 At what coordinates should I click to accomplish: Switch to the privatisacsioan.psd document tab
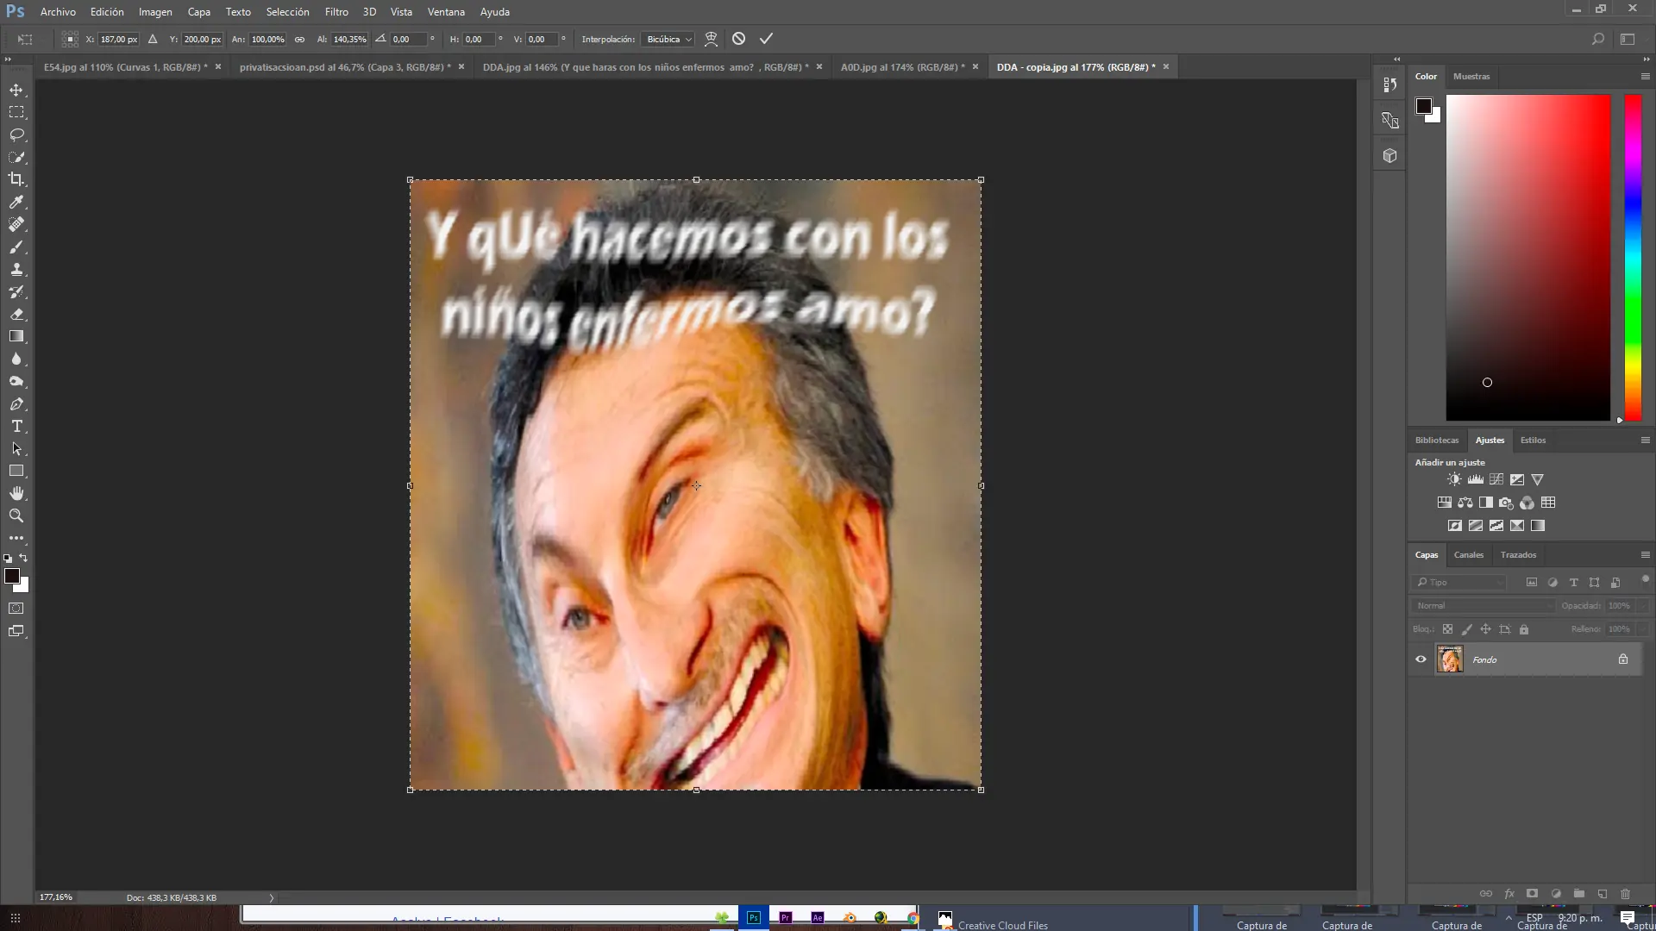(344, 67)
